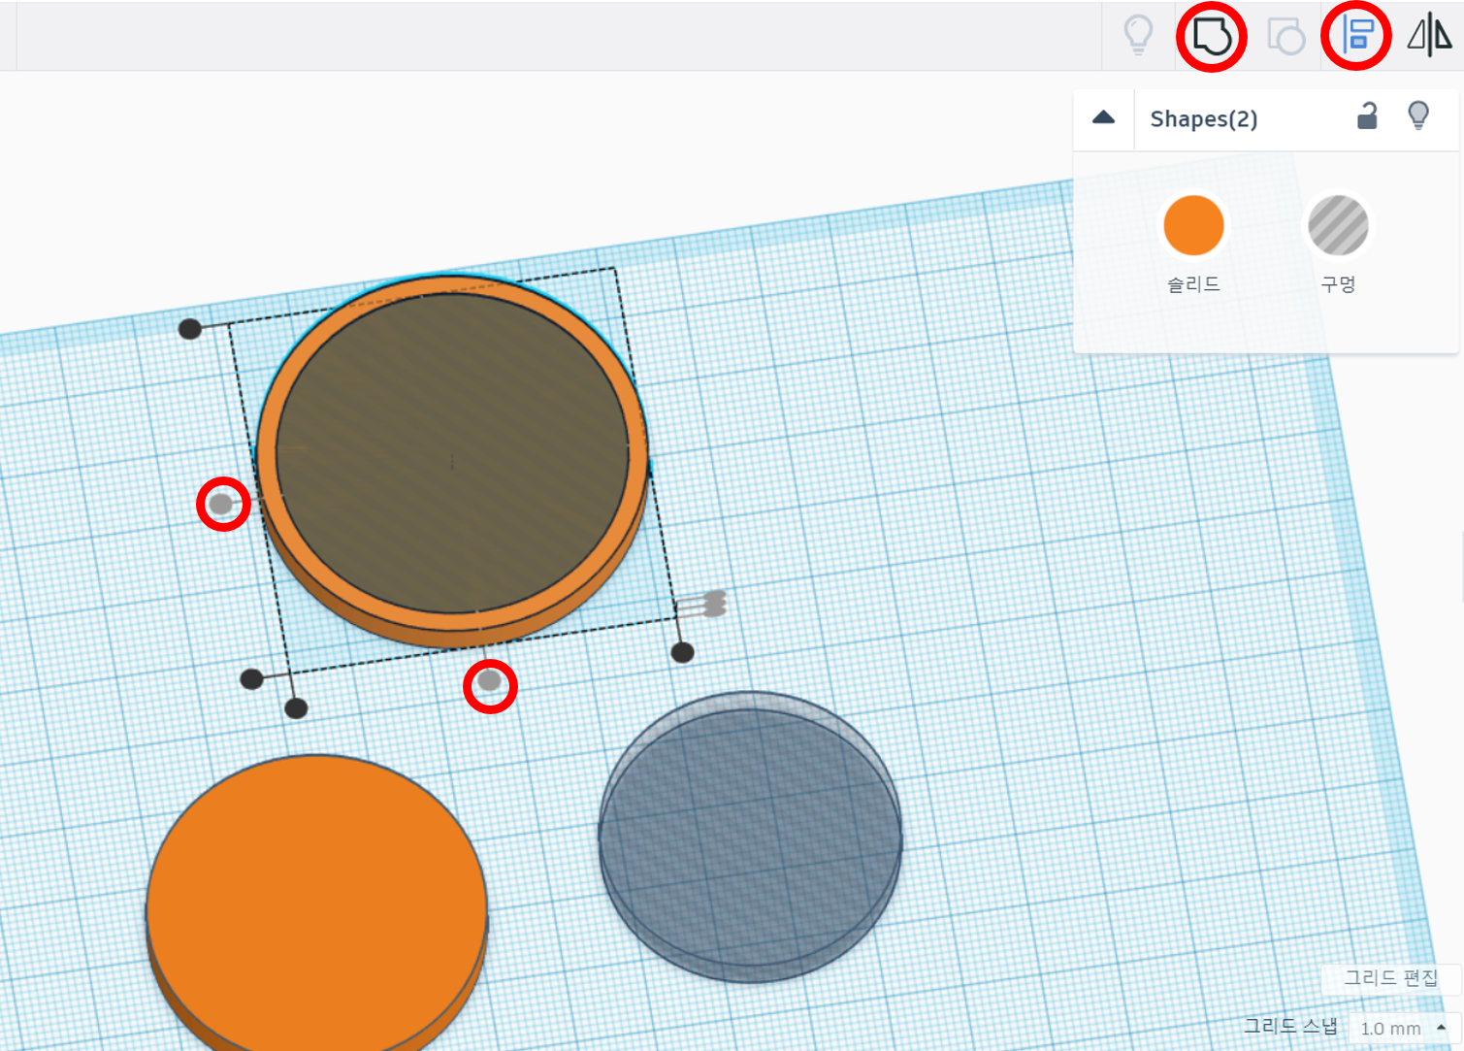
Task: Collapse the Shapes inspector panel
Action: (x=1103, y=116)
